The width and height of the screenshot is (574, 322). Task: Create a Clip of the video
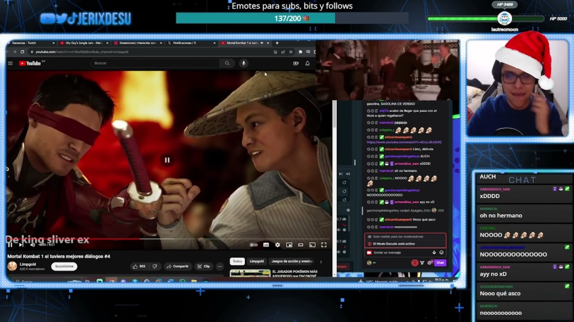click(x=204, y=266)
